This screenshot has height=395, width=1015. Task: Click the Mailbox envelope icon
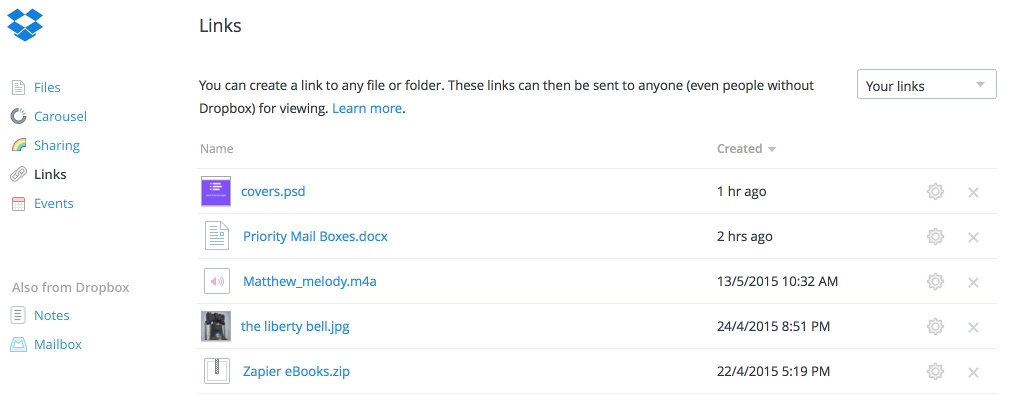[18, 344]
